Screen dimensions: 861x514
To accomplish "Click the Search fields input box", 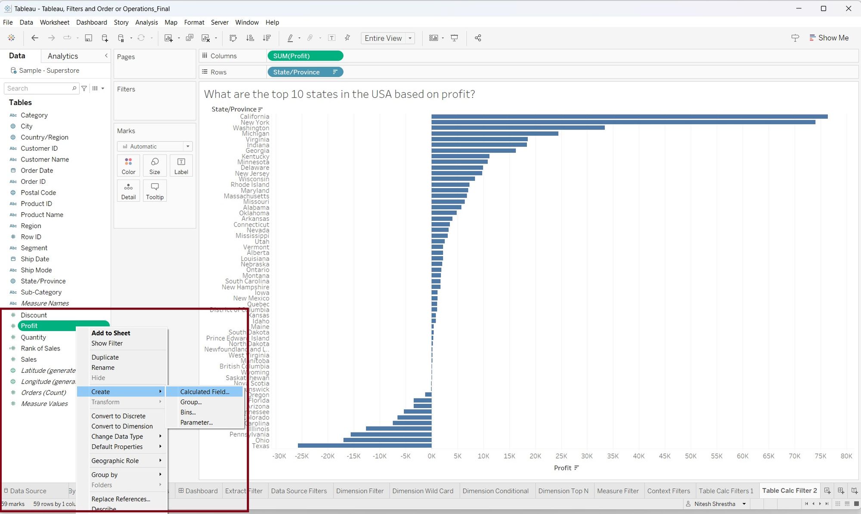I will point(39,88).
